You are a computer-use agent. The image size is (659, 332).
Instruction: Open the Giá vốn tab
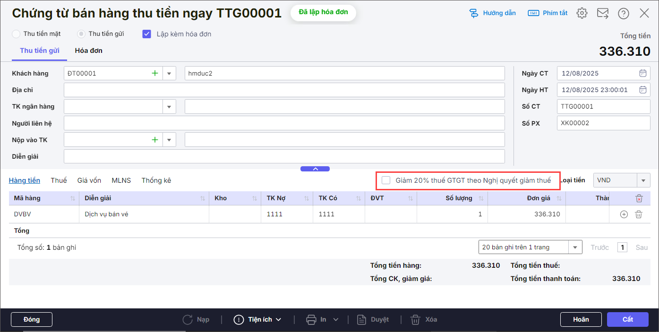tap(89, 180)
